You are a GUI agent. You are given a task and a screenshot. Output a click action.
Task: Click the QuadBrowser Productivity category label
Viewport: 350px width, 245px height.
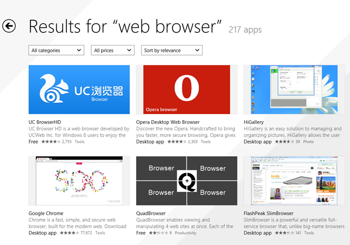(185, 233)
